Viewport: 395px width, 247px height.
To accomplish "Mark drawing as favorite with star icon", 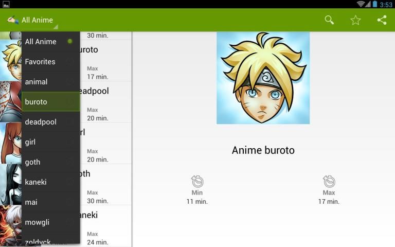I will click(x=355, y=20).
